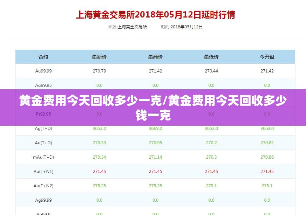This screenshot has height=215, width=306.
Task: Click the mAu(T+D) contract cell
Action: pyautogui.click(x=43, y=157)
